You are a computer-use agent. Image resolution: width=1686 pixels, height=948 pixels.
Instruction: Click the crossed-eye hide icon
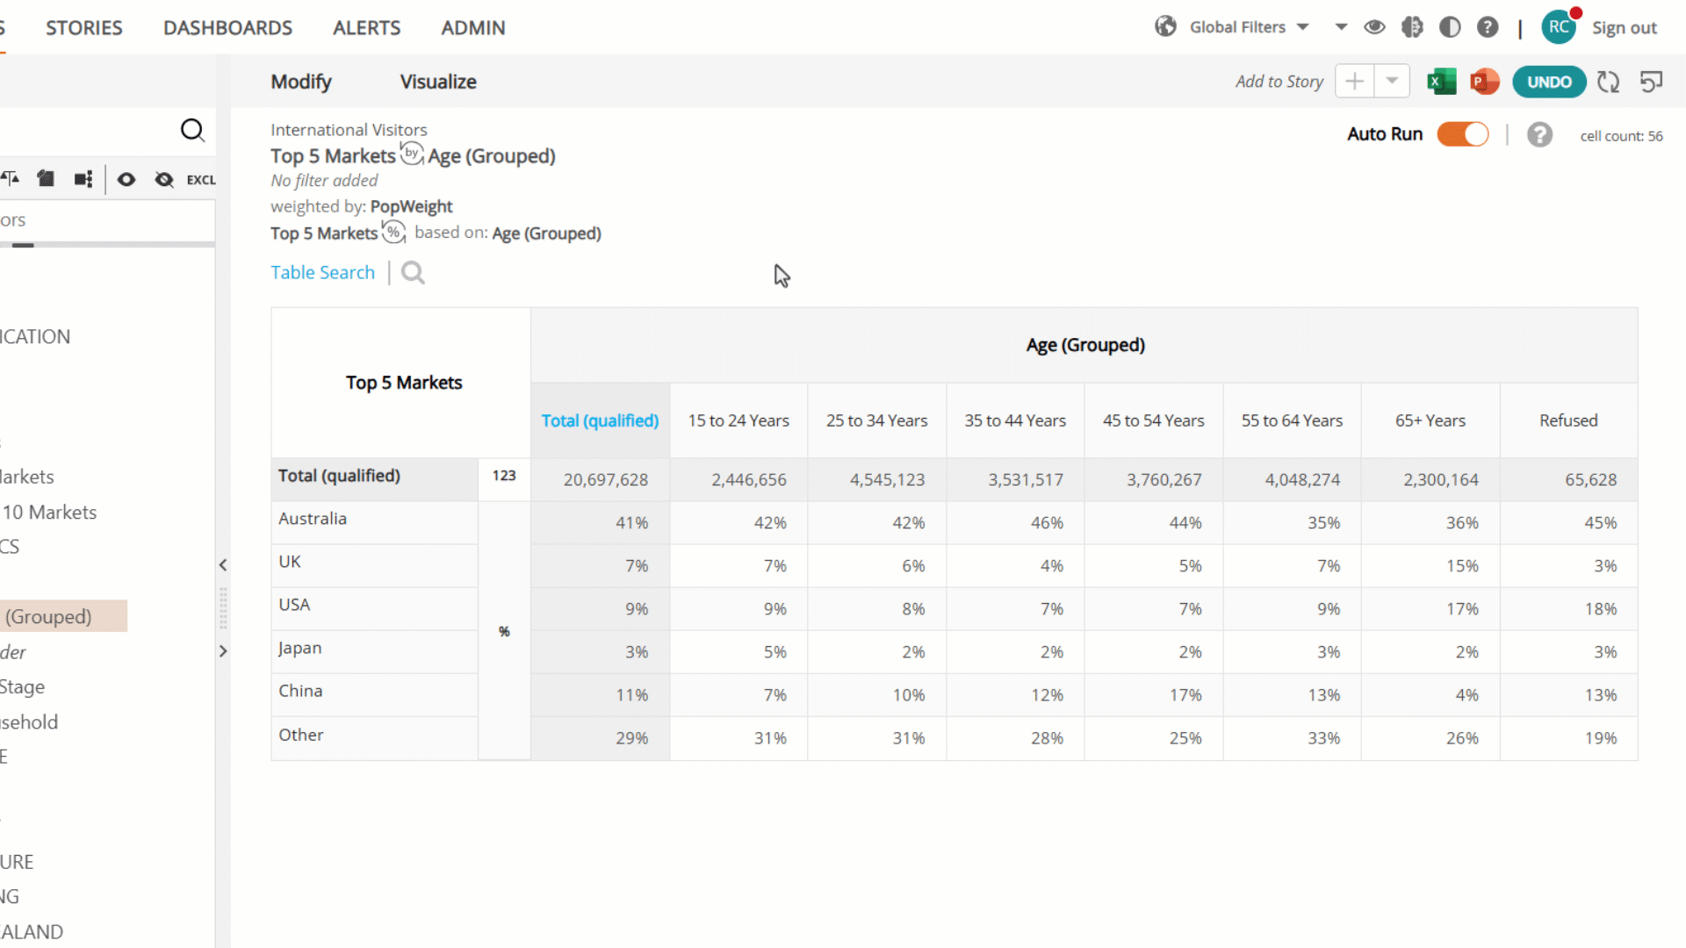coord(164,180)
